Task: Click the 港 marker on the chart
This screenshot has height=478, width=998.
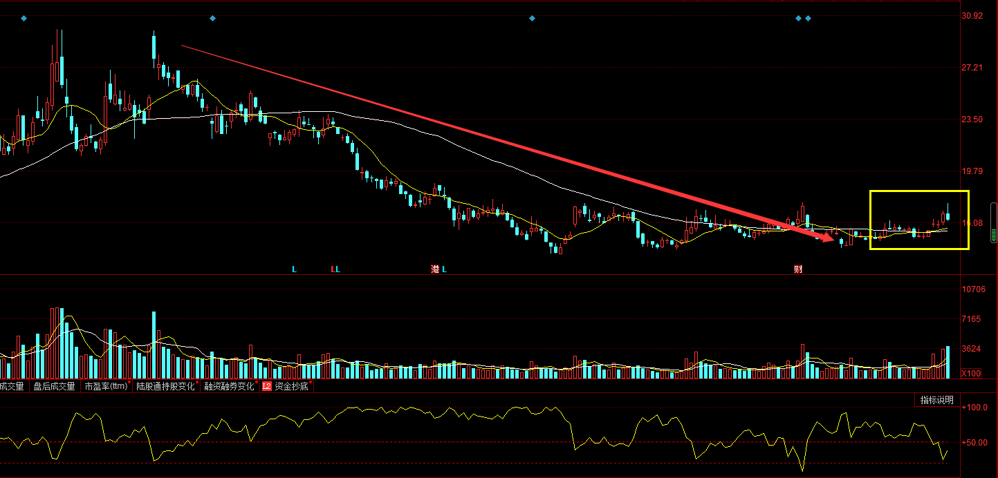Action: click(435, 269)
